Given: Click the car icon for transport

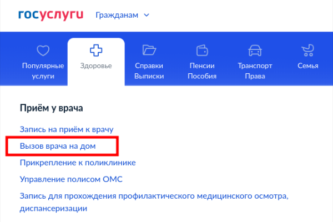Looking at the screenshot, I should [255, 51].
